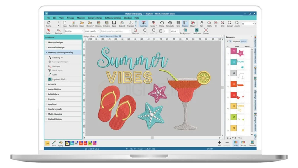Click New From toolbar icon
This screenshot has height=168, width=298.
coord(73,24)
